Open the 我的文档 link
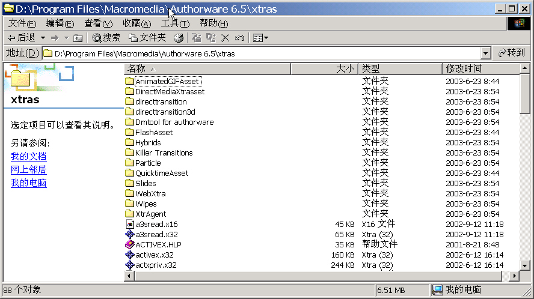The image size is (534, 299). click(29, 157)
